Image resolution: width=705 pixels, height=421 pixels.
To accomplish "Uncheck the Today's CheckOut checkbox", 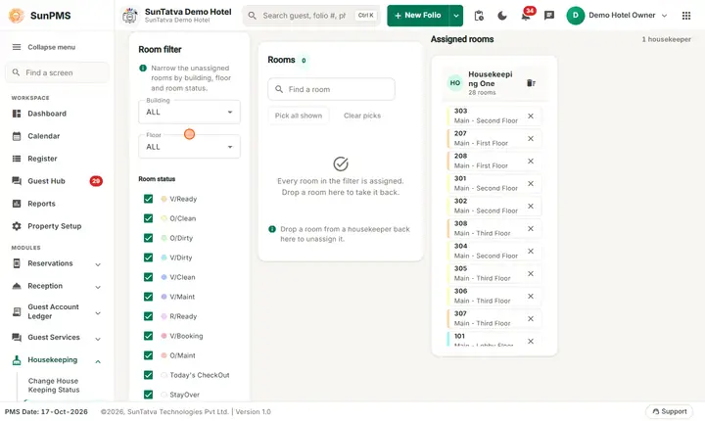I will point(148,375).
